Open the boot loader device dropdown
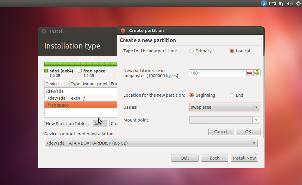The height and width of the screenshot is (185, 302). pos(151,143)
